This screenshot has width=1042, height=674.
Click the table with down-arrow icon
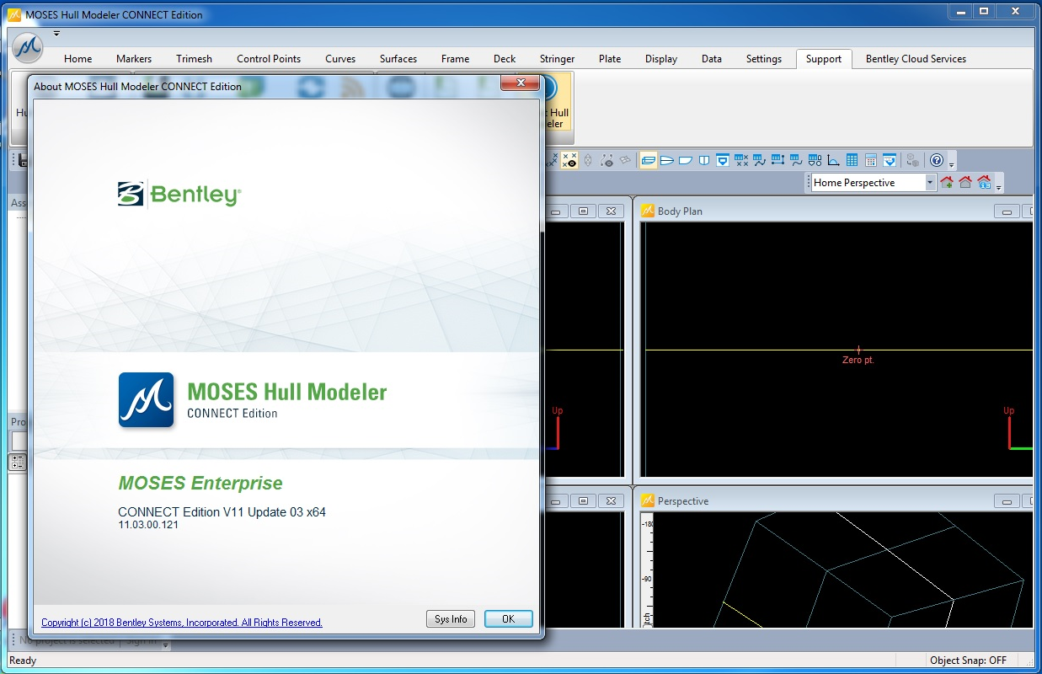[x=890, y=160]
